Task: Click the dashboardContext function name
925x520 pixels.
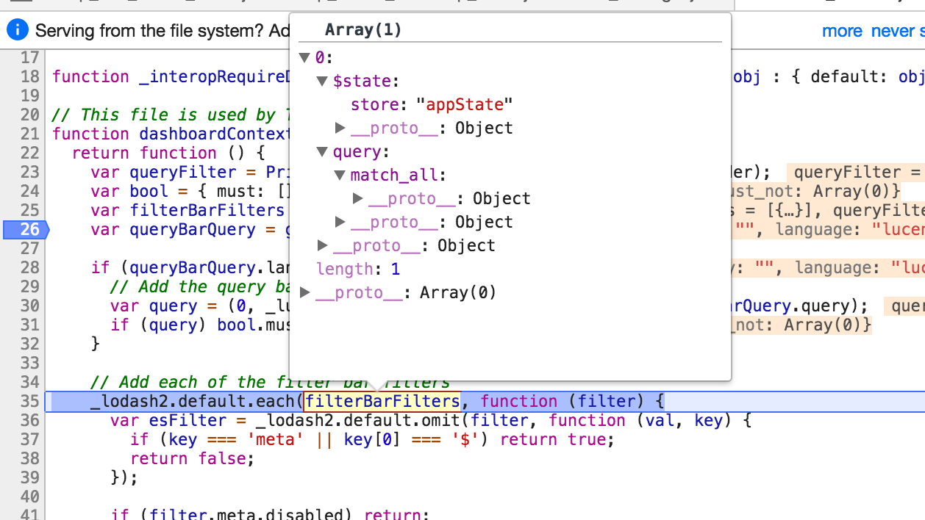Action: [213, 134]
